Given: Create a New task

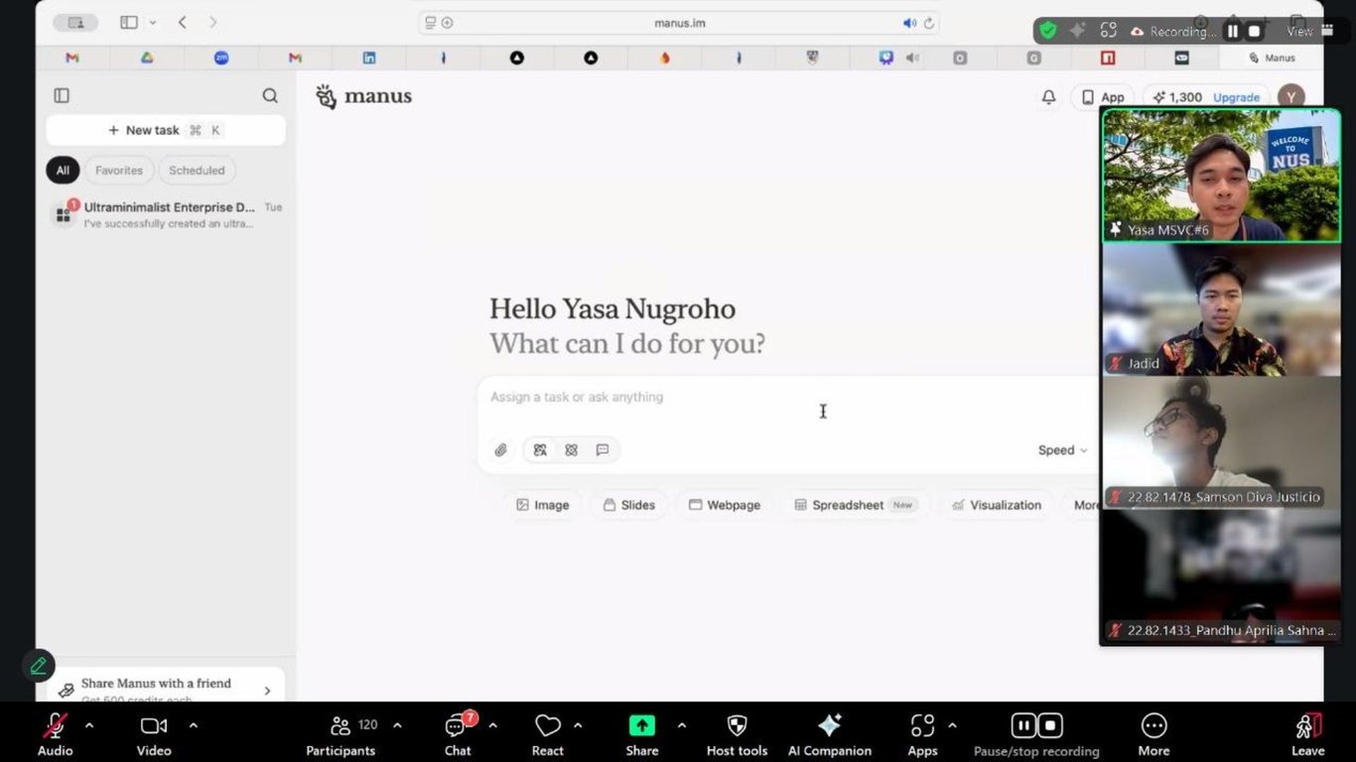Looking at the screenshot, I should point(166,130).
